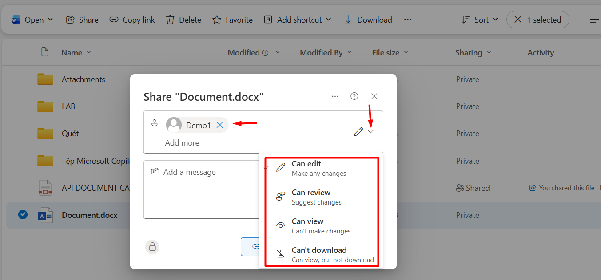
Task: Click the Modified By column header
Action: [x=321, y=53]
